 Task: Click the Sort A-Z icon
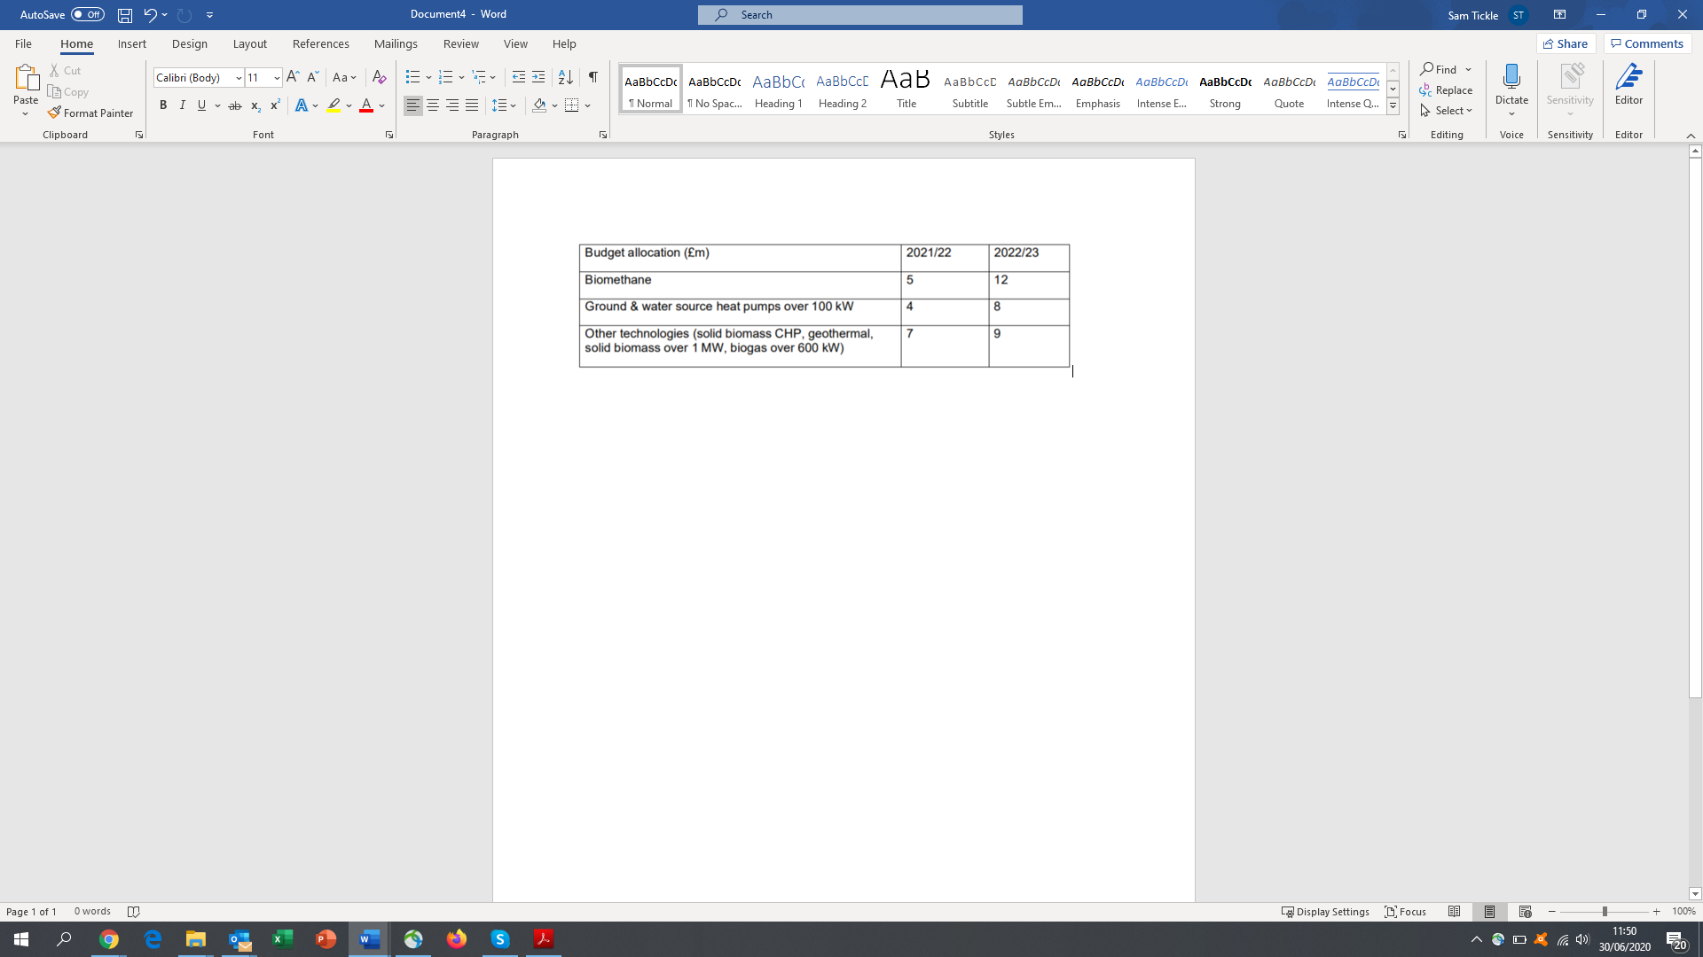coord(565,77)
